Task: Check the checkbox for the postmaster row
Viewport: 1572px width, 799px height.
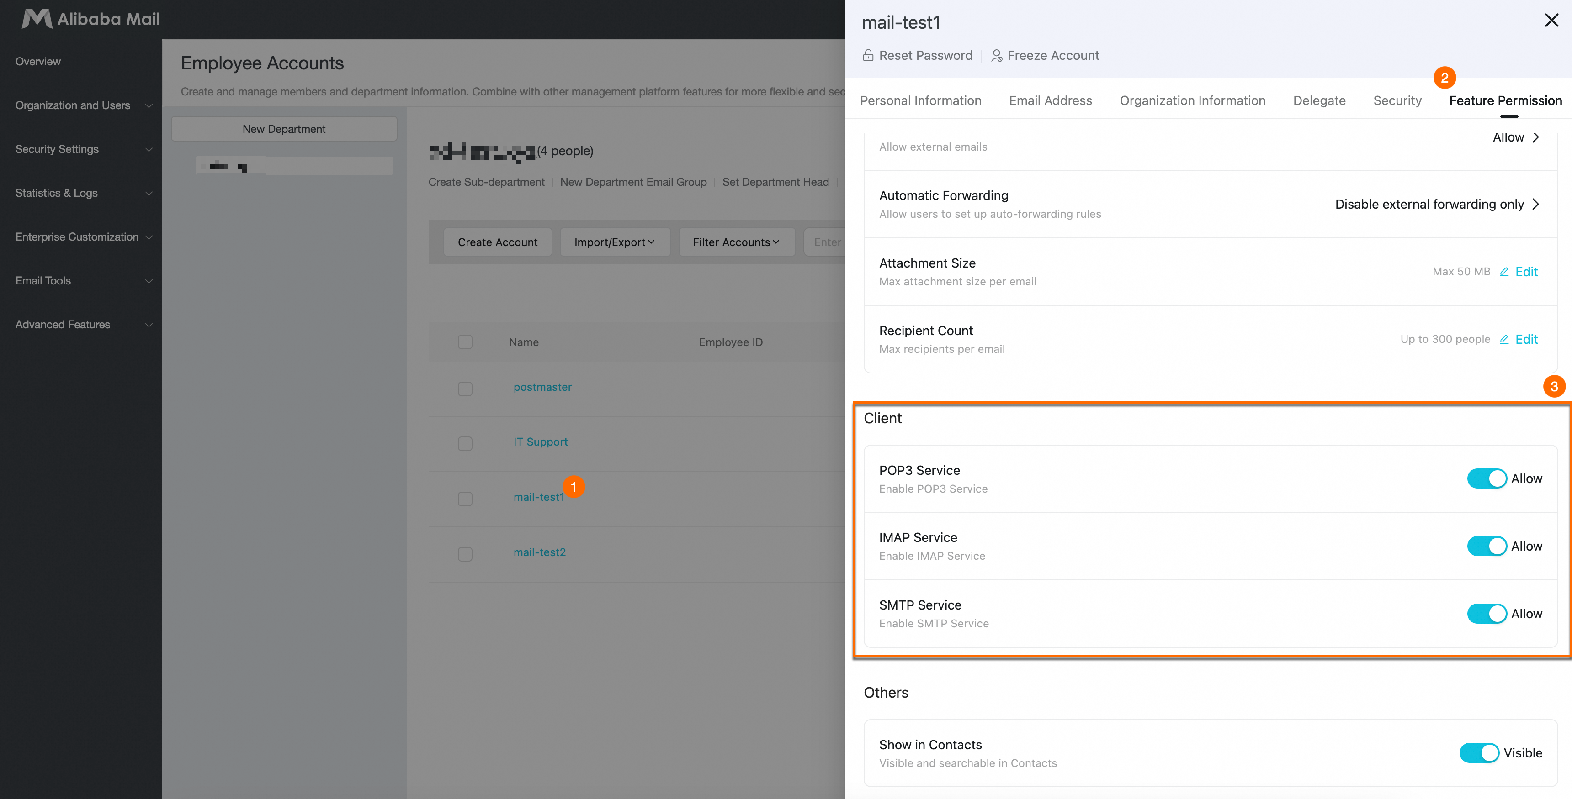Action: point(465,389)
